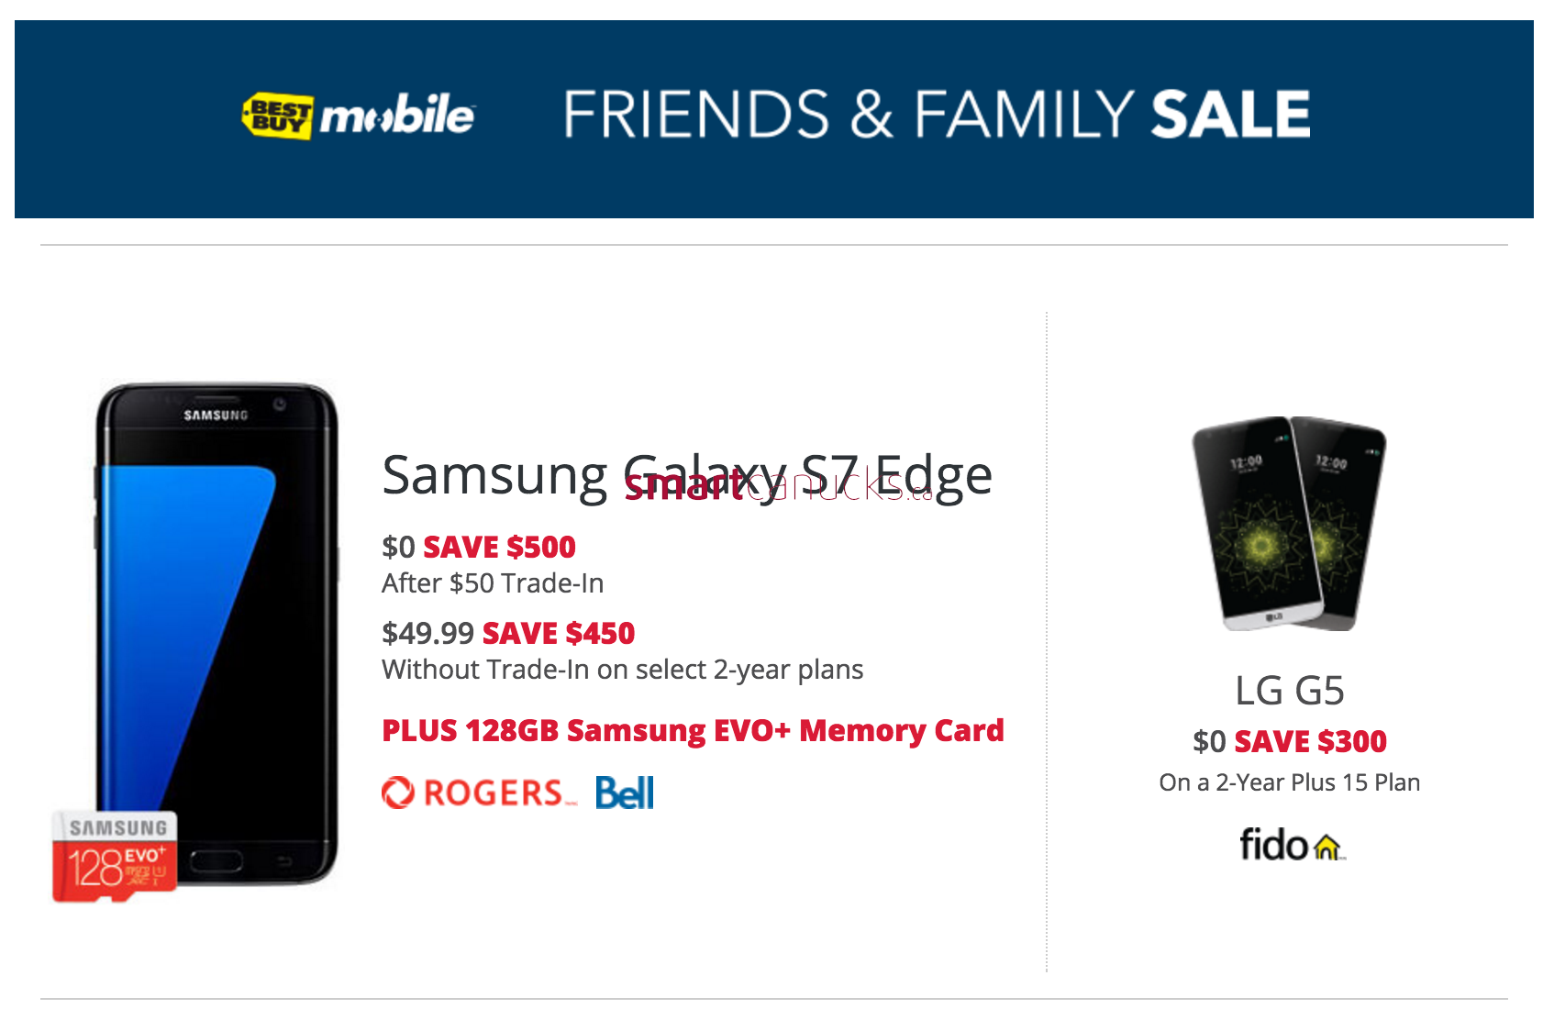1554x1020 pixels.
Task: Click the On a 2-Year Plus 15 Plan text
Action: click(1290, 782)
